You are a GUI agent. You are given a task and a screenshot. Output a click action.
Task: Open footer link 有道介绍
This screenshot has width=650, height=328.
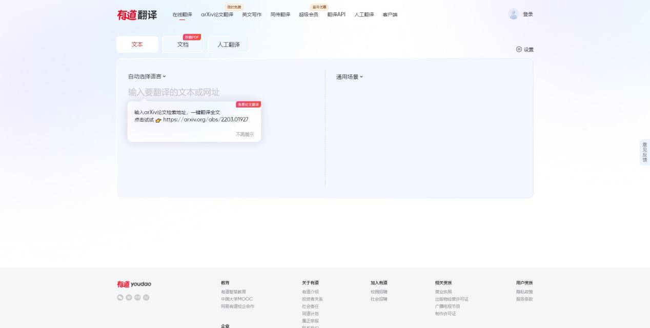point(310,292)
